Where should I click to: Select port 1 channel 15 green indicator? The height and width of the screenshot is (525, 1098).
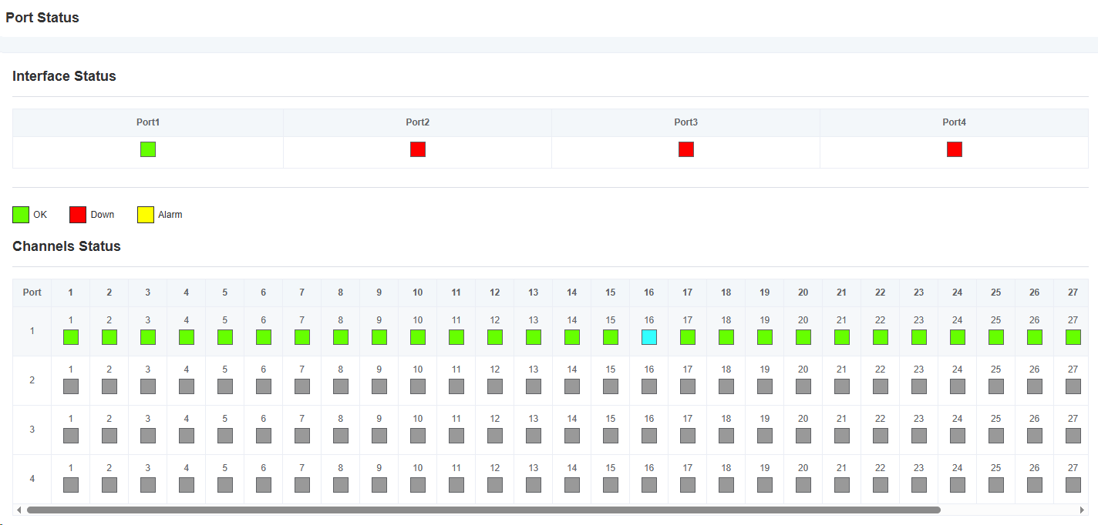[x=611, y=337]
